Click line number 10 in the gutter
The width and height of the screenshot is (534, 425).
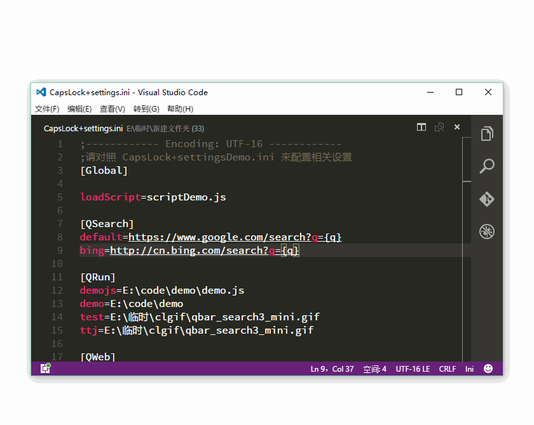(x=57, y=264)
